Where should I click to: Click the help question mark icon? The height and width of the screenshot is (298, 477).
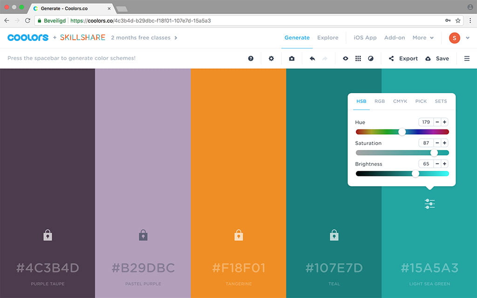pyautogui.click(x=251, y=59)
